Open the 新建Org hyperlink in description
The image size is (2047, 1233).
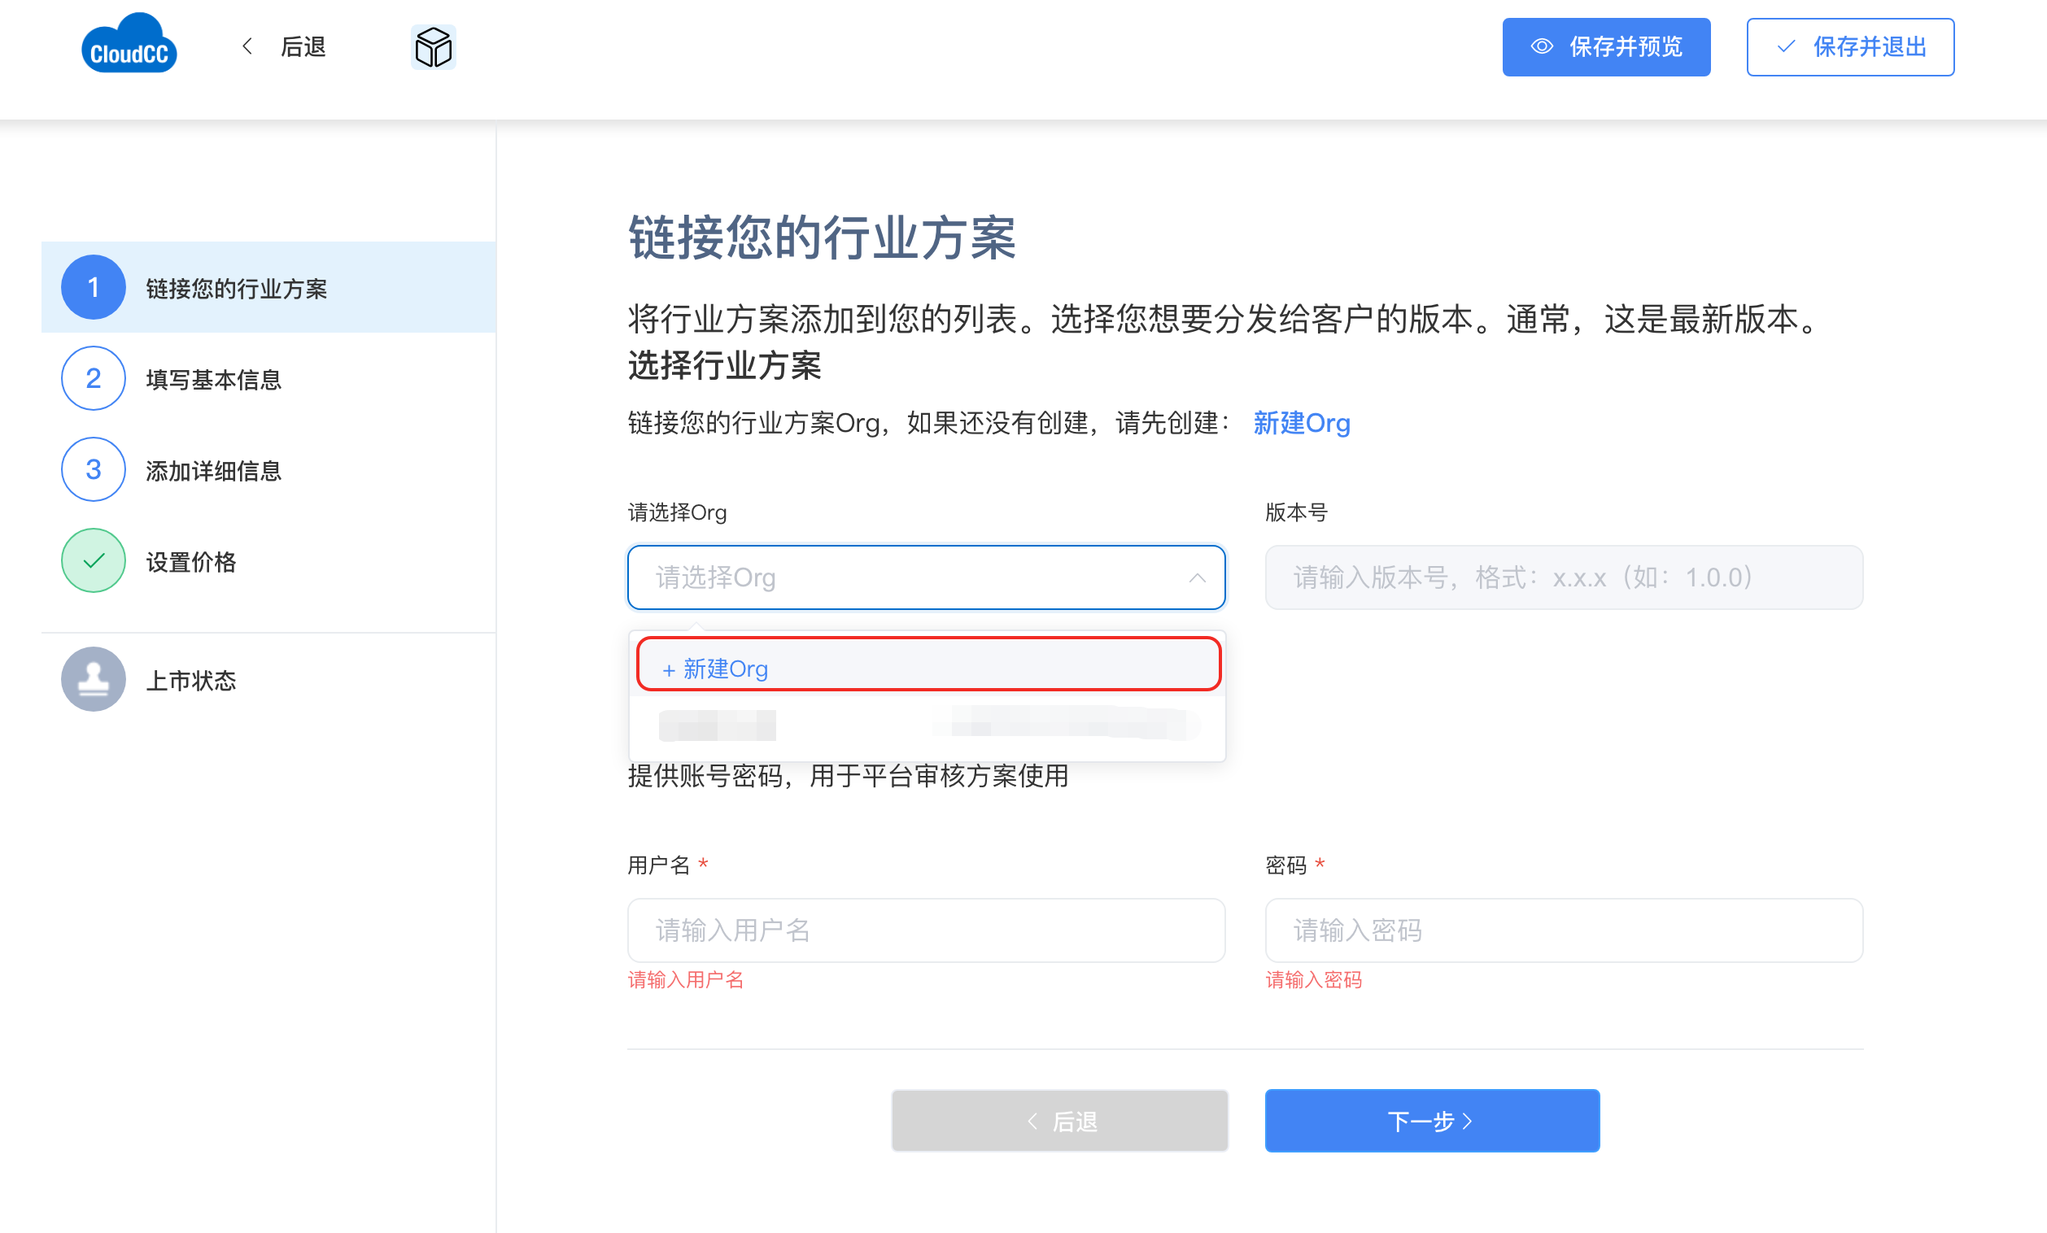(x=1301, y=424)
